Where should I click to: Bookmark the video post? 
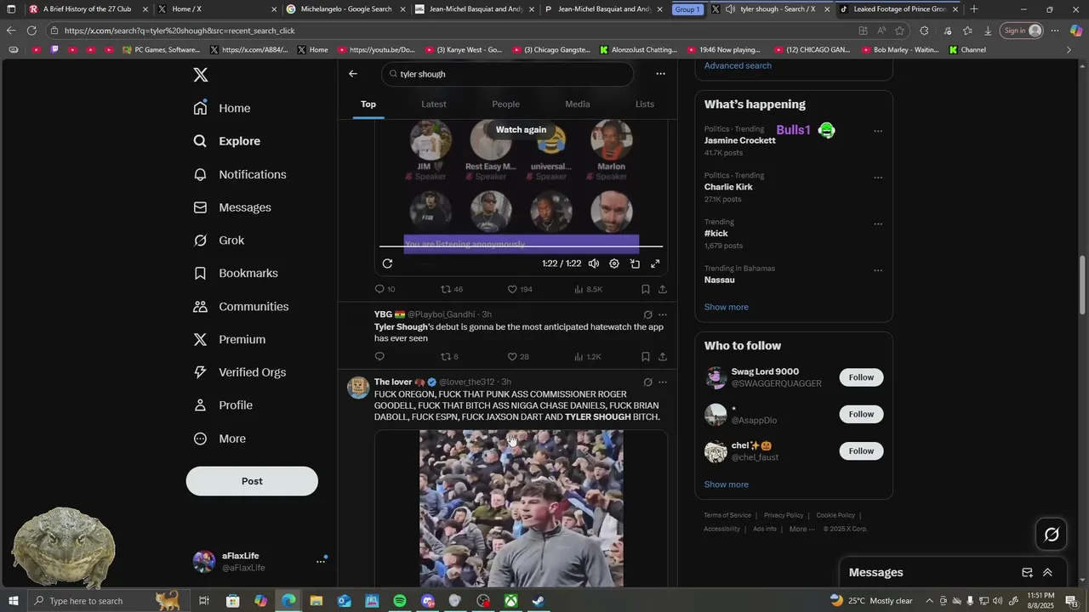pyautogui.click(x=645, y=289)
